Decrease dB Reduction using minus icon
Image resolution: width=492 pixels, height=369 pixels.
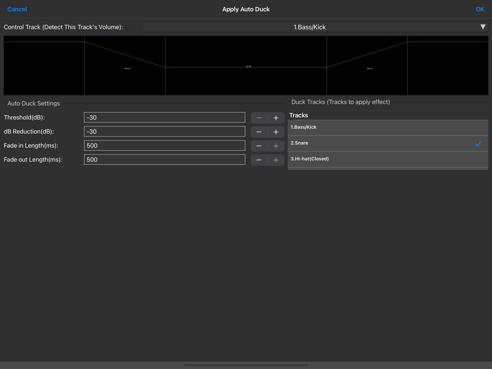(x=259, y=132)
